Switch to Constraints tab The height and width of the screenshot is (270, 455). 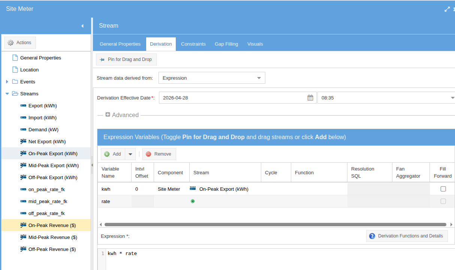193,44
